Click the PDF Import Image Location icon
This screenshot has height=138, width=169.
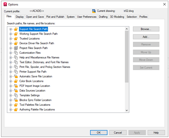click(x=16, y=86)
